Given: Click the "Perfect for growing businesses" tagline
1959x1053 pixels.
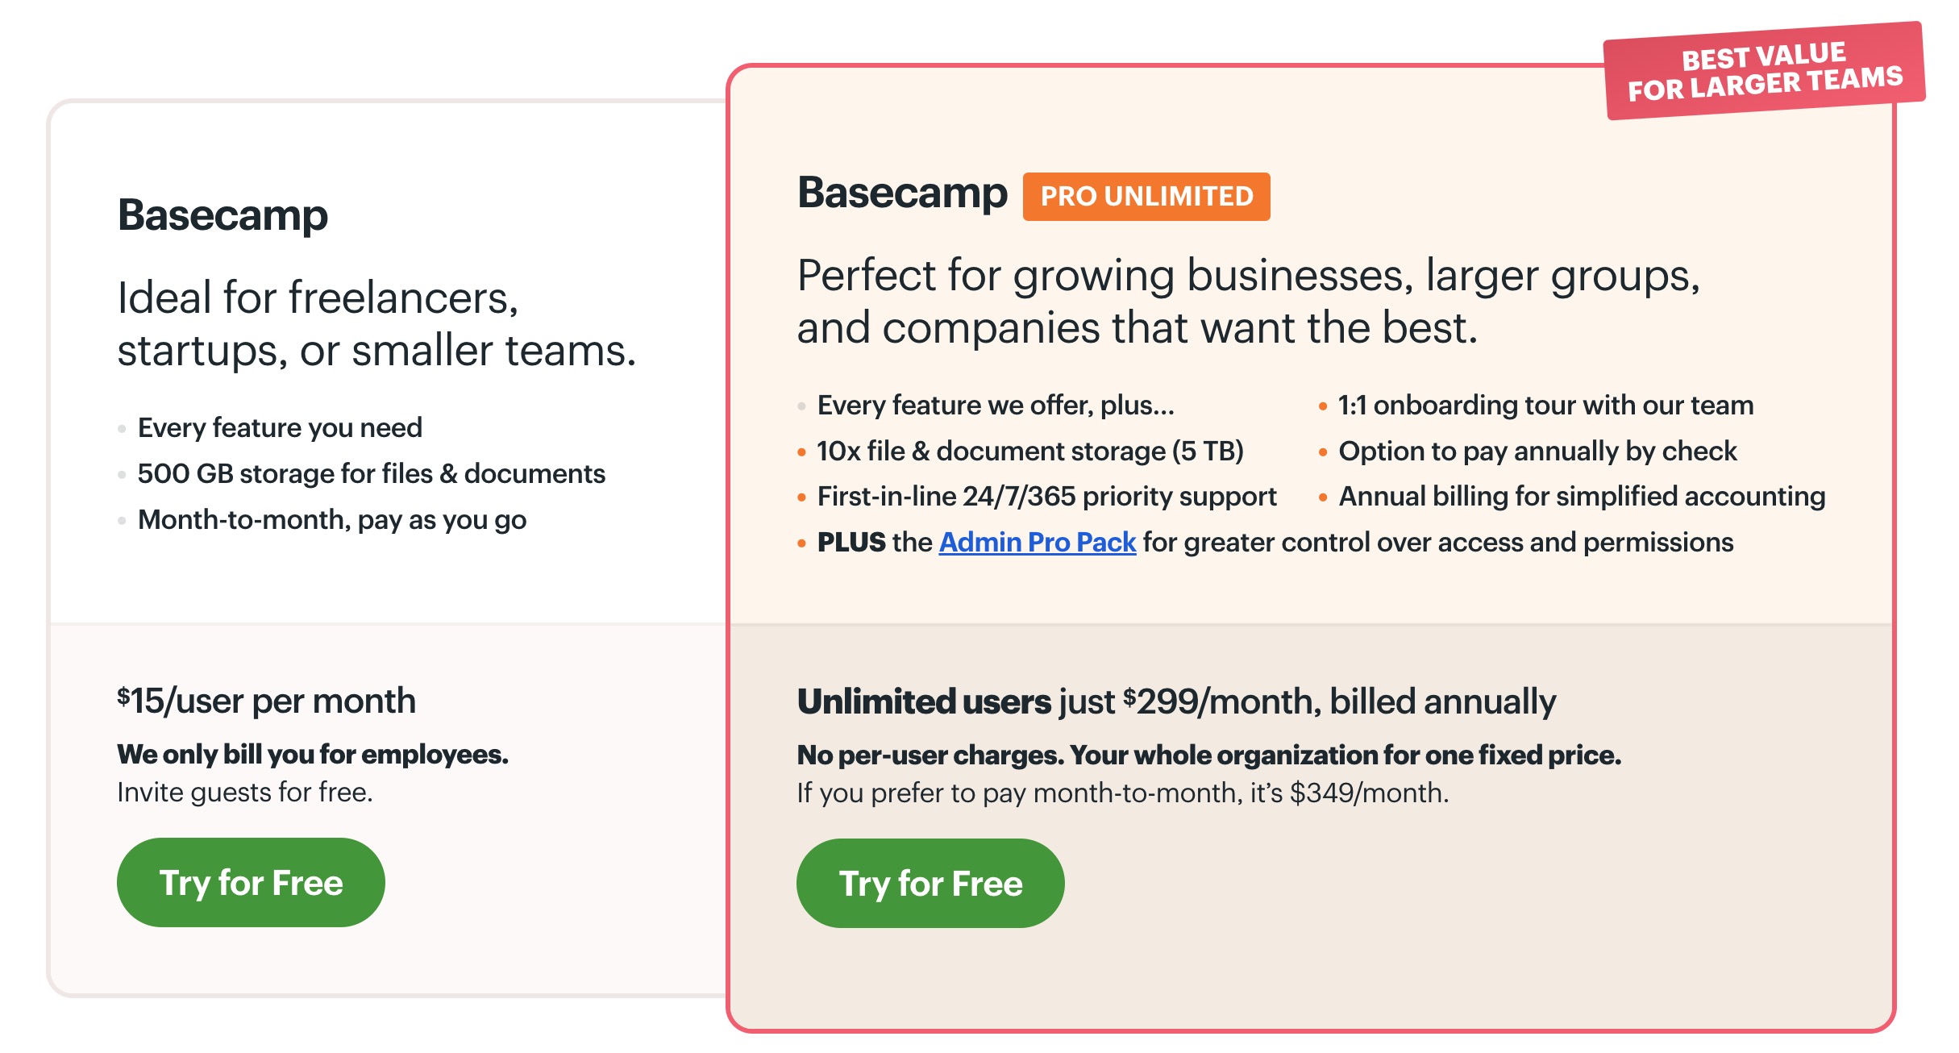Looking at the screenshot, I should pyautogui.click(x=1247, y=302).
